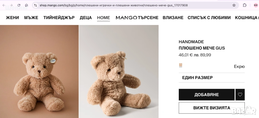This screenshot has height=118, width=259.
Task: Go to ДЕЦА section
Action: click(x=86, y=18)
